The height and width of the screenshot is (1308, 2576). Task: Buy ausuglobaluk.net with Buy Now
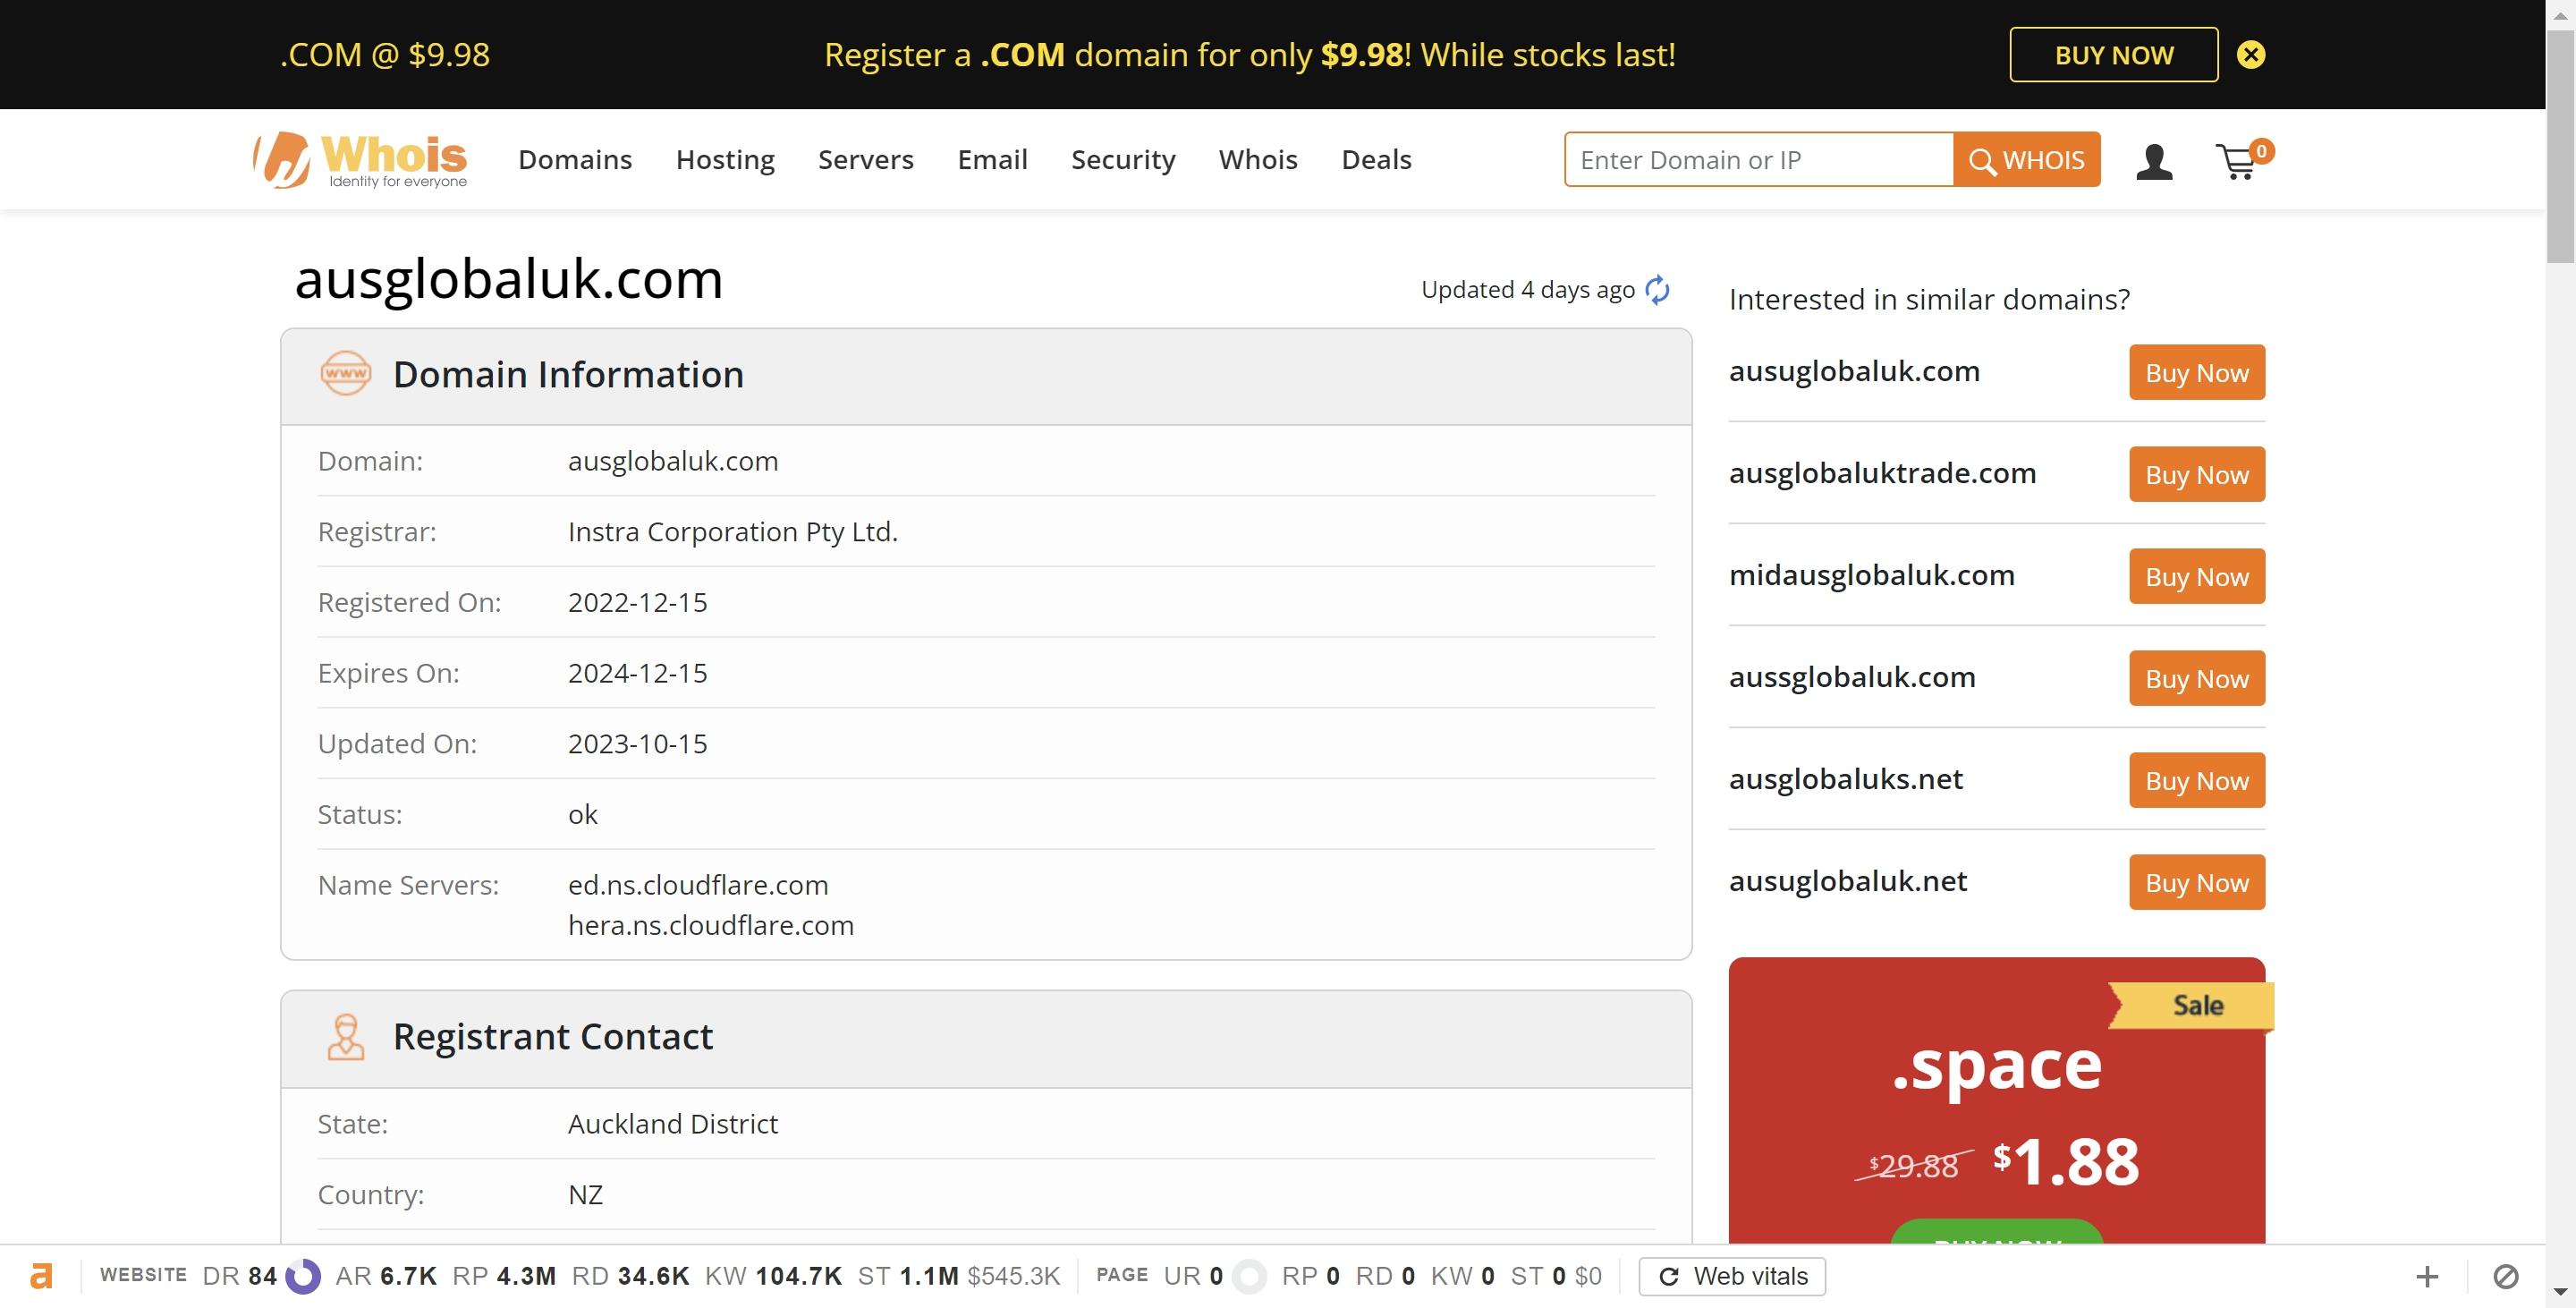pyautogui.click(x=2196, y=883)
